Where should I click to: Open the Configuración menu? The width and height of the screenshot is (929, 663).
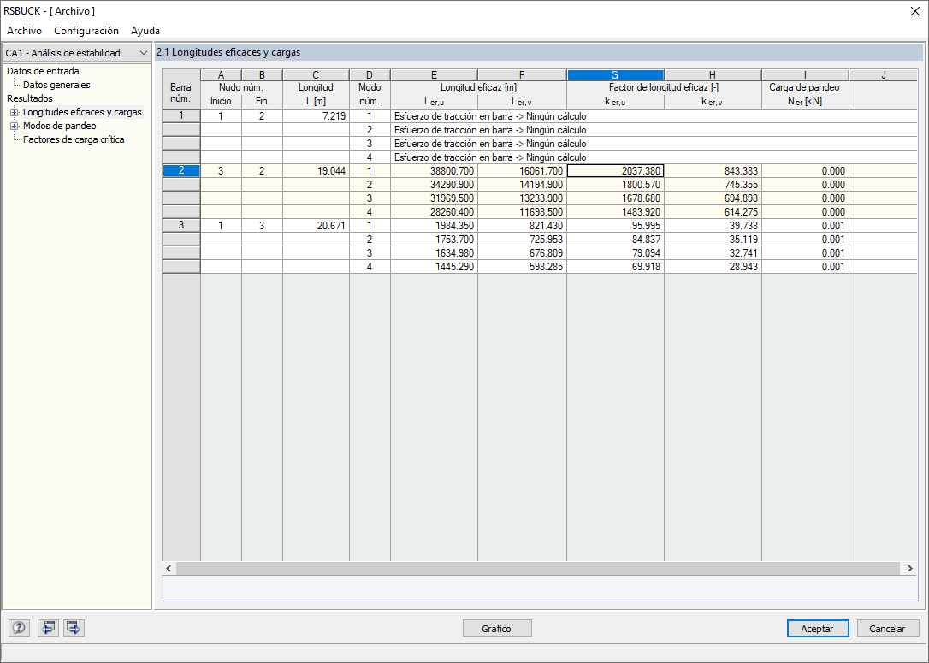tap(85, 31)
